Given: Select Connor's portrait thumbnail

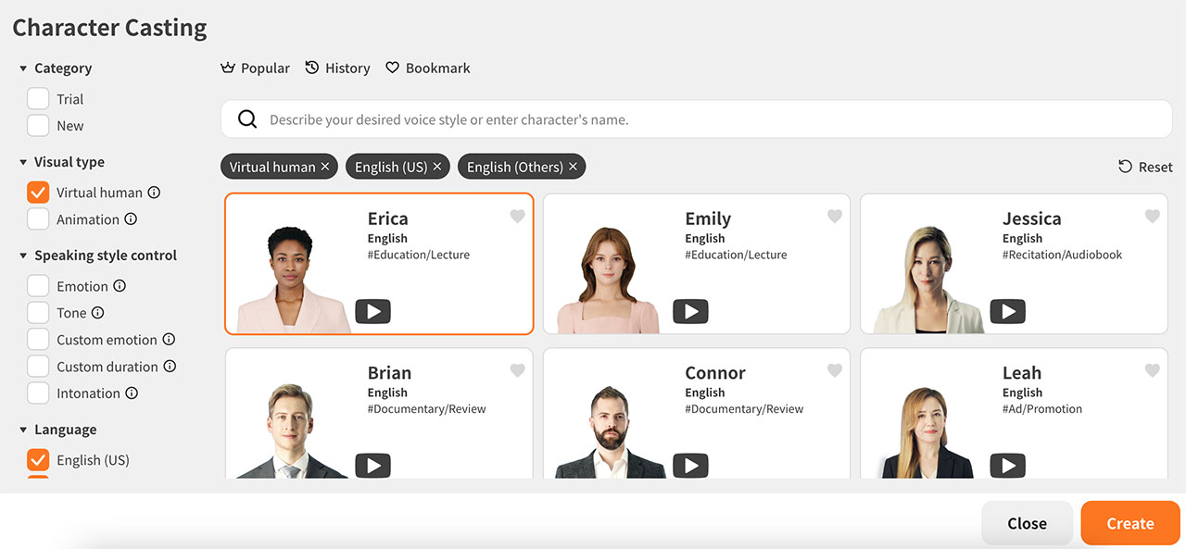Looking at the screenshot, I should tap(609, 430).
